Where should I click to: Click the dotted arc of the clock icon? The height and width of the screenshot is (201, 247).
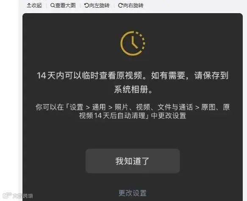coord(142,41)
